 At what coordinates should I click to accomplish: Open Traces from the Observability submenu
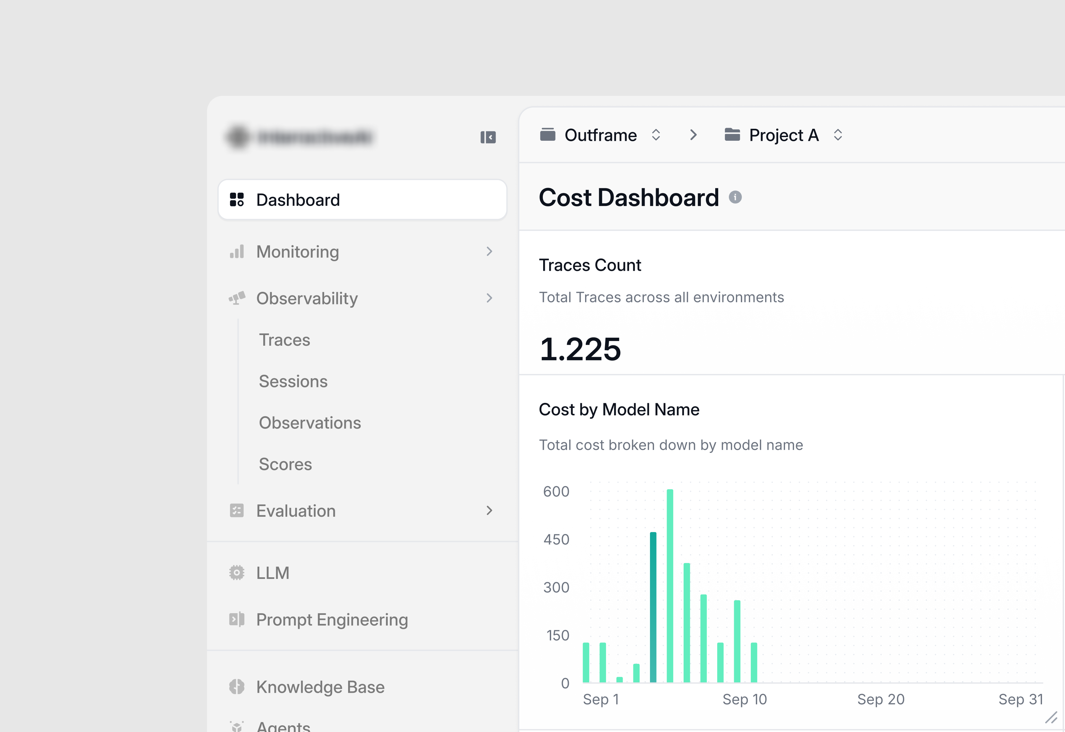pos(284,339)
